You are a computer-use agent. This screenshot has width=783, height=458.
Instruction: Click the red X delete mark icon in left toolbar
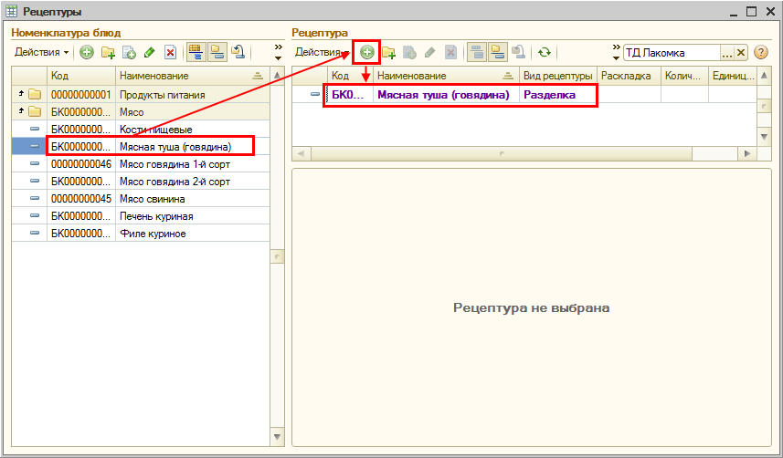point(169,53)
